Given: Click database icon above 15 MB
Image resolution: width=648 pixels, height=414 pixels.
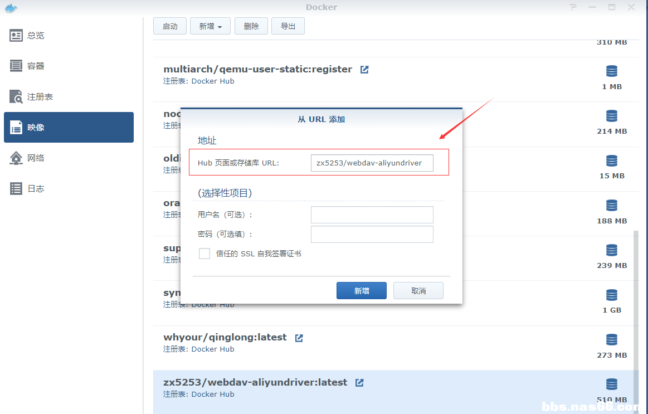Looking at the screenshot, I should pyautogui.click(x=612, y=160).
